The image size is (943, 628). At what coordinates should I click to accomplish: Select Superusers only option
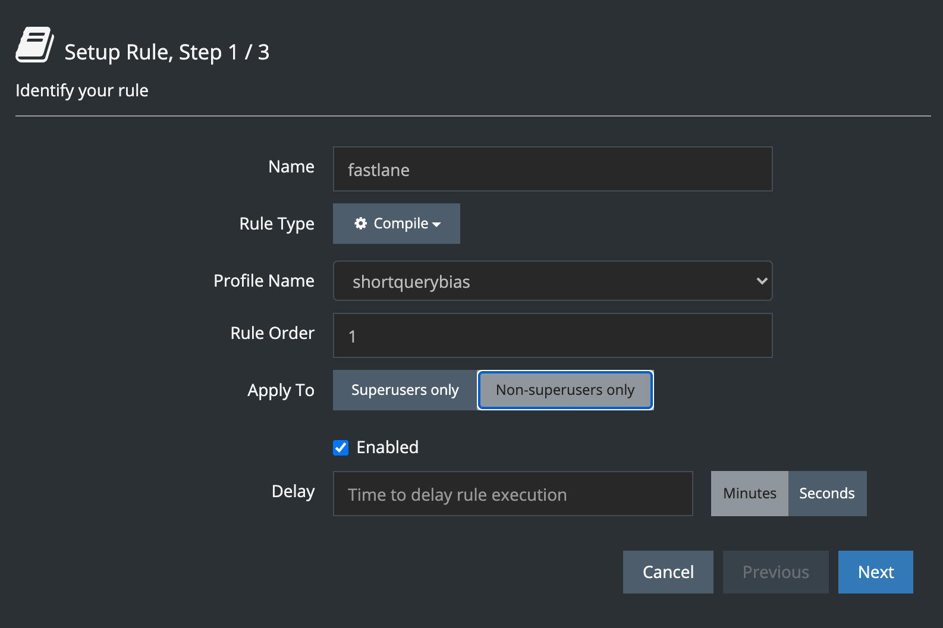(x=404, y=390)
